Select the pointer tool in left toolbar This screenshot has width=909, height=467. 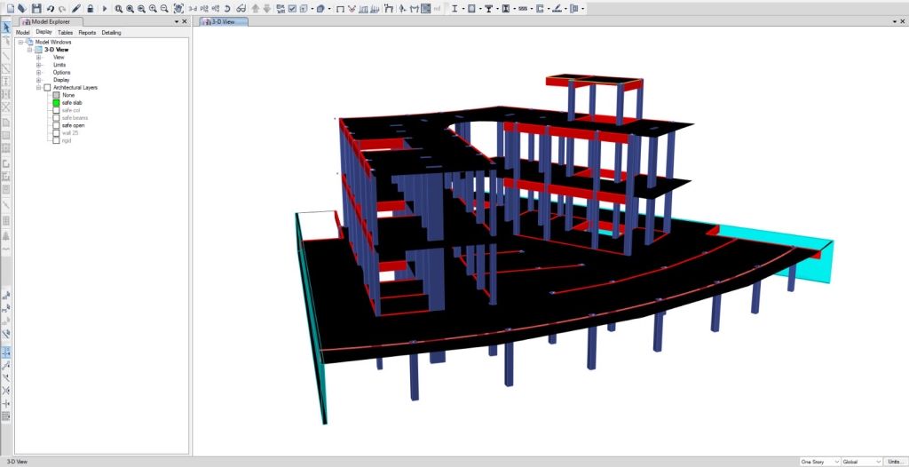(6, 27)
